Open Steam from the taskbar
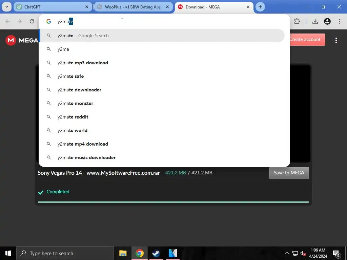This screenshot has height=260, width=347. (156, 253)
